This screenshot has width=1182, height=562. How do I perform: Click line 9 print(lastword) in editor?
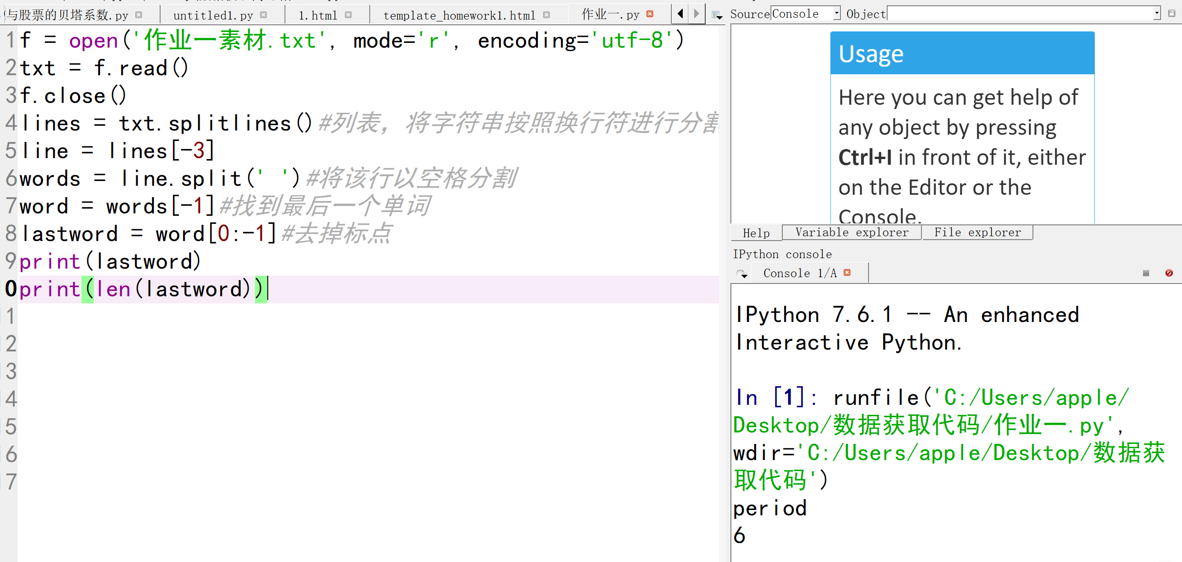click(111, 261)
